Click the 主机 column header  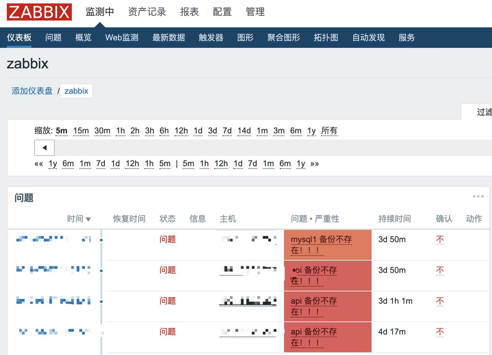pyautogui.click(x=228, y=219)
